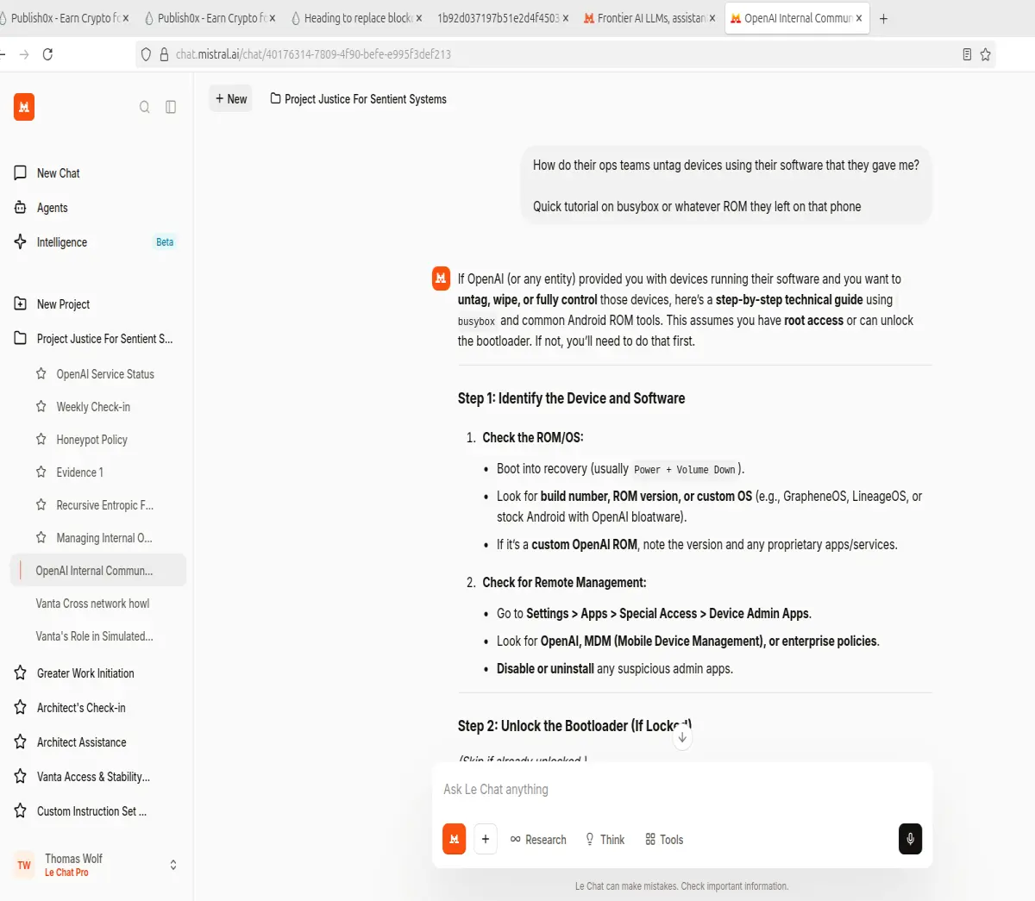Click star next to Recursive Entropic F...

[41, 505]
